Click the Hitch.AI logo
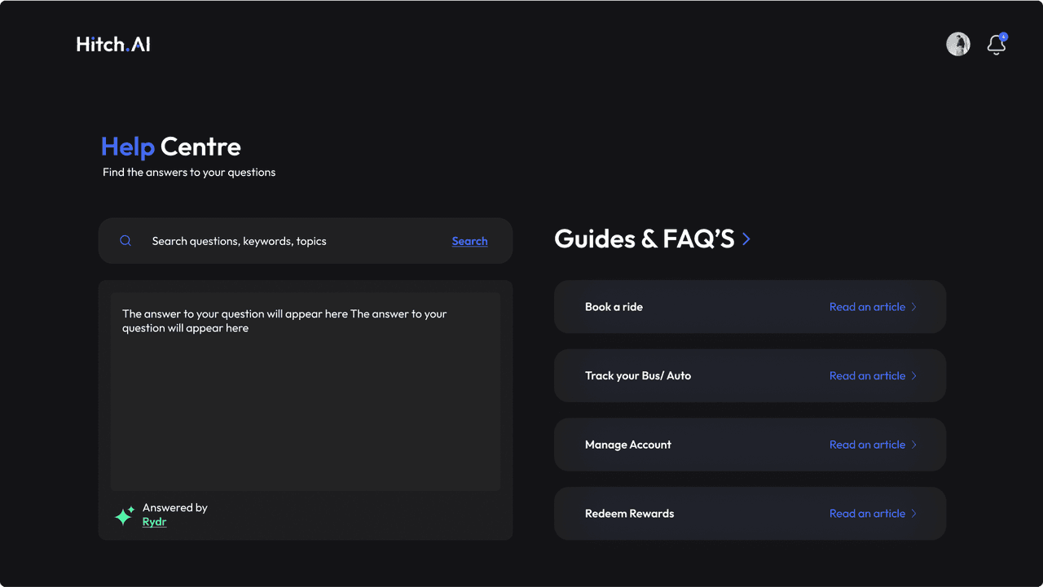Viewport: 1043px width, 587px height. coord(113,44)
